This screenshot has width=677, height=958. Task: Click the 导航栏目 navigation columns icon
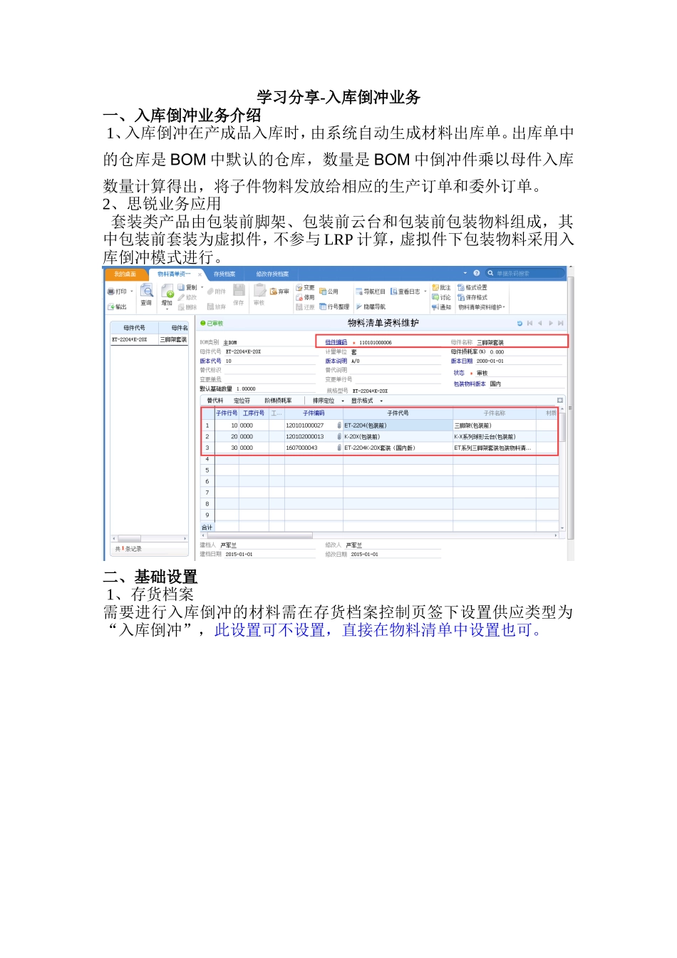(x=359, y=292)
